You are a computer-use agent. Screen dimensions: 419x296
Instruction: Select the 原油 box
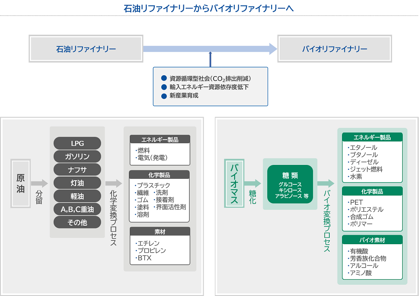point(21,183)
